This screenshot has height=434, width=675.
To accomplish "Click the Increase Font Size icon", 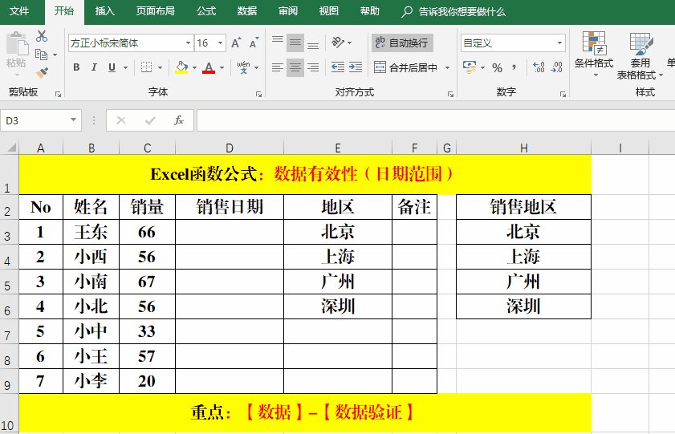I will tap(236, 43).
